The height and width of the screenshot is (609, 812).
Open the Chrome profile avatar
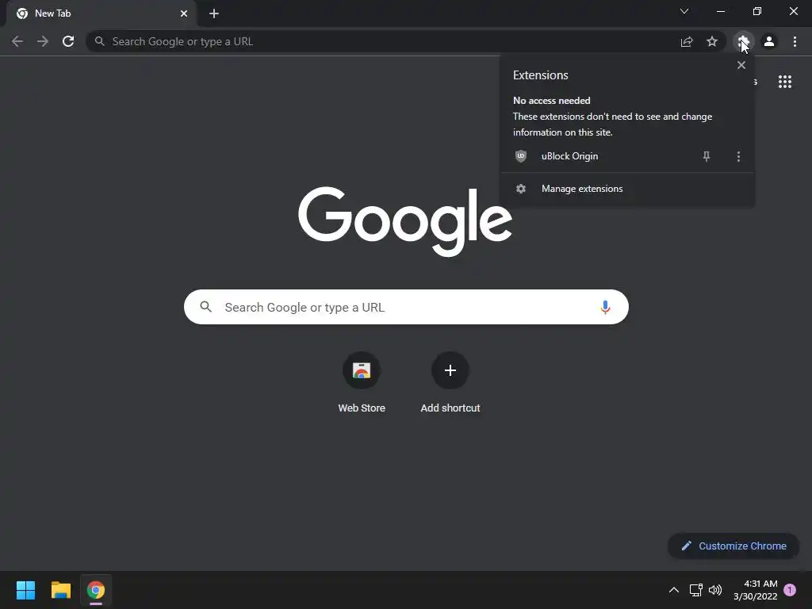point(769,41)
